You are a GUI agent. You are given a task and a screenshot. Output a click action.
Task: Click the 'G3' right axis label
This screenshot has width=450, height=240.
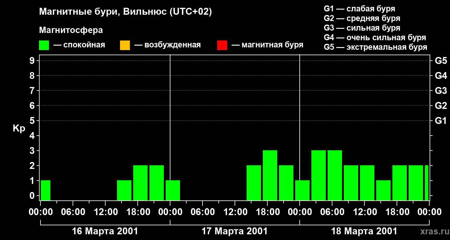(441, 91)
